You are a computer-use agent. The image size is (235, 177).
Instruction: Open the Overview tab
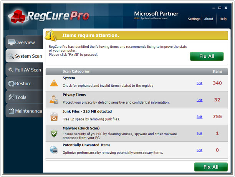pyautogui.click(x=25, y=42)
